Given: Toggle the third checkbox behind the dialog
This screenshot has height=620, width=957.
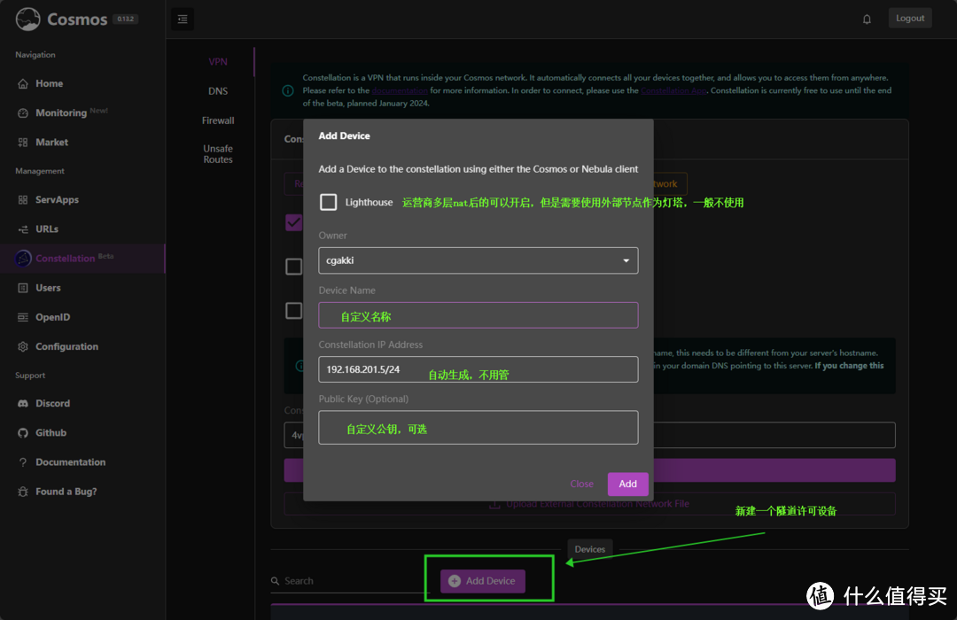Looking at the screenshot, I should click(x=293, y=311).
